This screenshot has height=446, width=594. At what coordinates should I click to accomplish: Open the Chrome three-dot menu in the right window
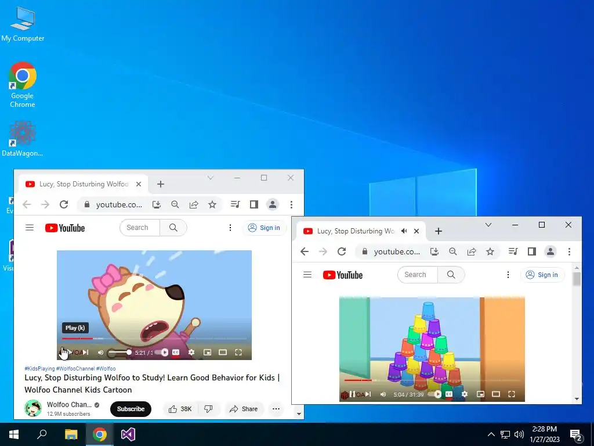(569, 251)
